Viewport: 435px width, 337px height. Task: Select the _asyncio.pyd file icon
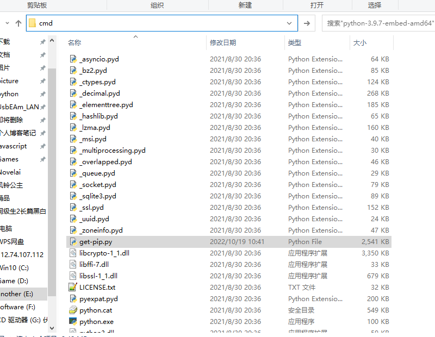(73, 59)
